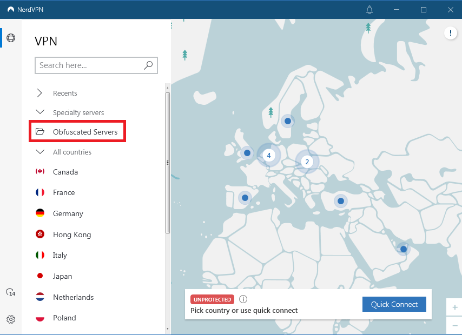462x335 pixels.
Task: Zoom out the map with minus button
Action: click(x=454, y=325)
